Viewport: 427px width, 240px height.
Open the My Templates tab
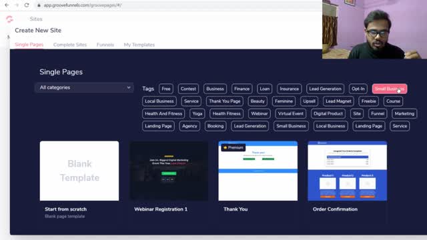pos(139,45)
